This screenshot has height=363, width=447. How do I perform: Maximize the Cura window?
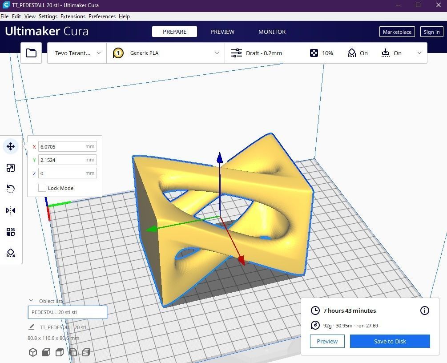(x=418, y=5)
